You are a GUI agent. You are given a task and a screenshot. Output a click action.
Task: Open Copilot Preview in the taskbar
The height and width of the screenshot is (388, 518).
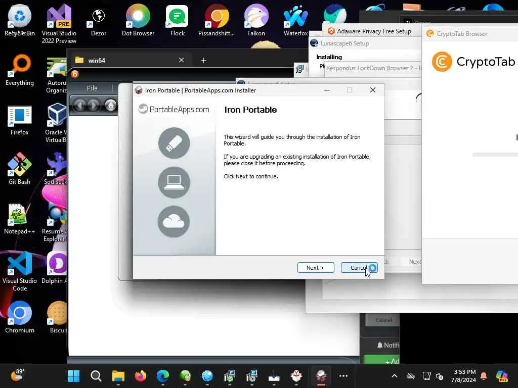pyautogui.click(x=502, y=376)
